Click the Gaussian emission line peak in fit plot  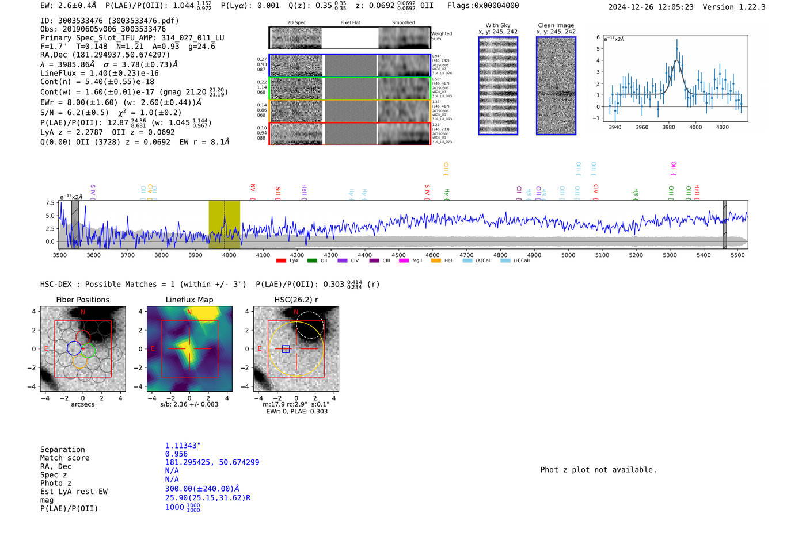pos(677,60)
